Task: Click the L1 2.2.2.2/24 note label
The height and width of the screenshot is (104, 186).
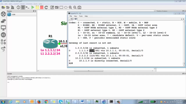Action: coord(50,54)
